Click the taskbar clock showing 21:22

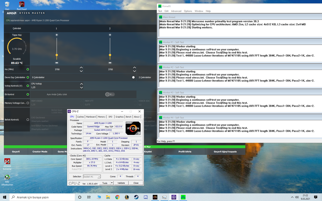click(306, 197)
